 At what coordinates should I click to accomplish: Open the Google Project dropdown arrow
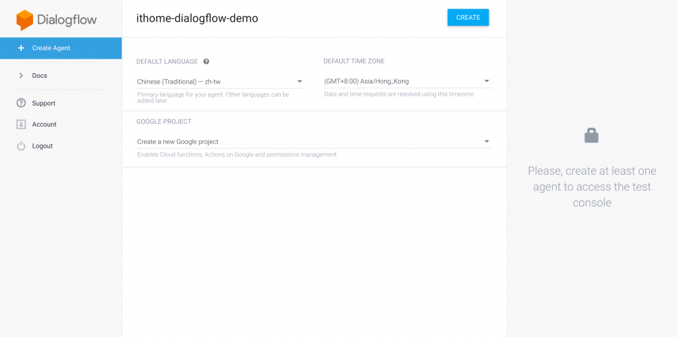tap(487, 141)
